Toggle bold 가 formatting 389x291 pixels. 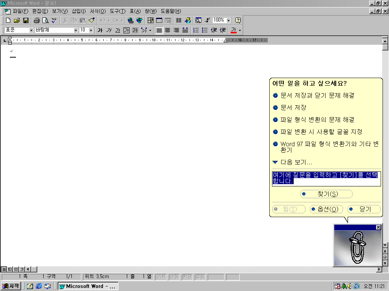[x=100, y=30]
